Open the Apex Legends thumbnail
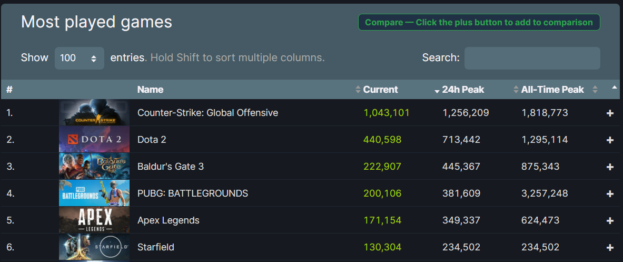 click(x=94, y=220)
